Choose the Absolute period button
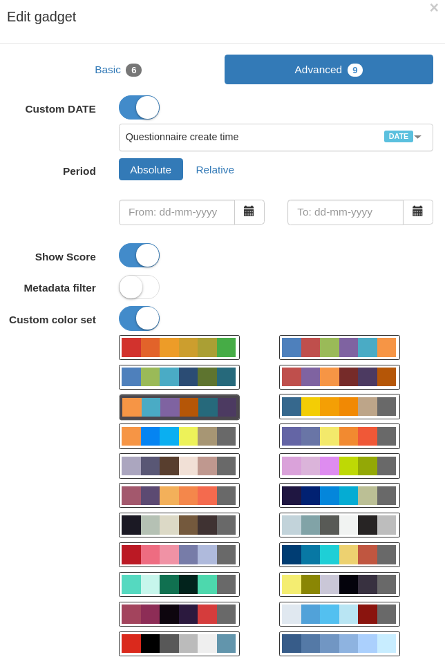This screenshot has height=657, width=445. 151,169
